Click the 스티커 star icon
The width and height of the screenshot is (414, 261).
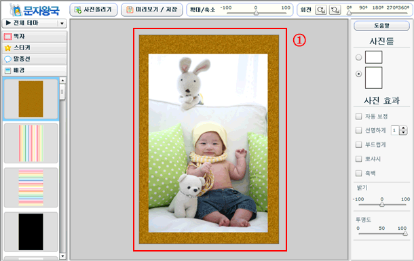click(7, 47)
